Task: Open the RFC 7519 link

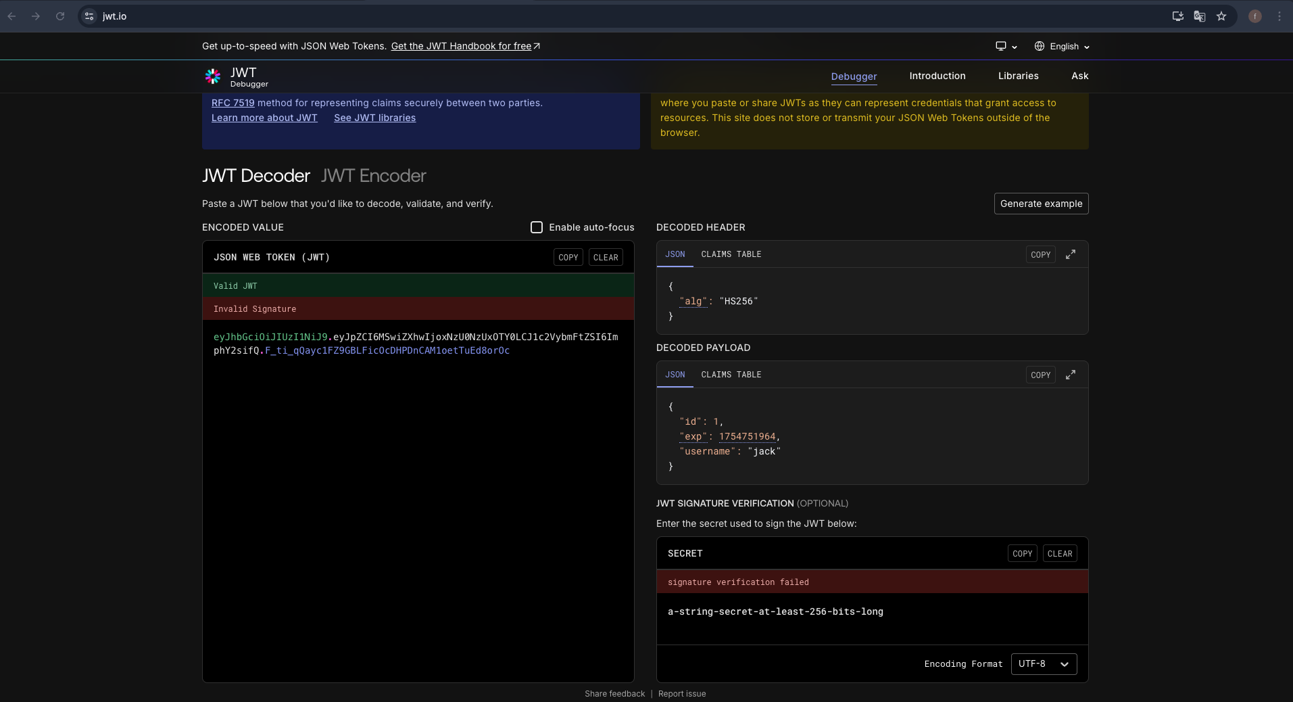Action: point(233,103)
